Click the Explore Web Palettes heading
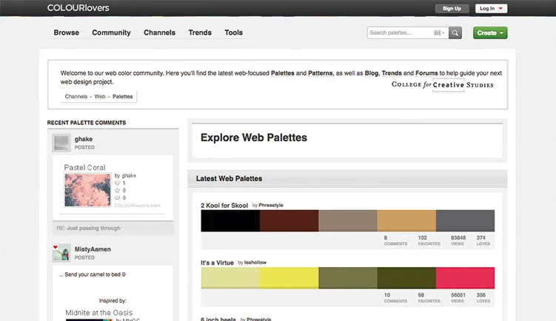This screenshot has width=556, height=321. pos(254,138)
